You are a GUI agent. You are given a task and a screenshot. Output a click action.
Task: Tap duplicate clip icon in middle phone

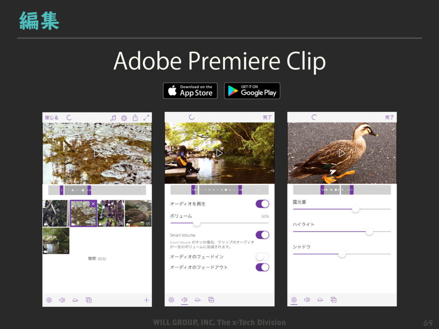211,300
